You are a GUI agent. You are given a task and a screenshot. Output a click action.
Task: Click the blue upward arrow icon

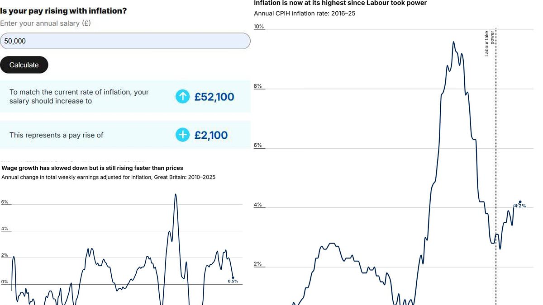coord(182,96)
